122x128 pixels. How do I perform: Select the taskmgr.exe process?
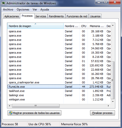tap(59, 95)
